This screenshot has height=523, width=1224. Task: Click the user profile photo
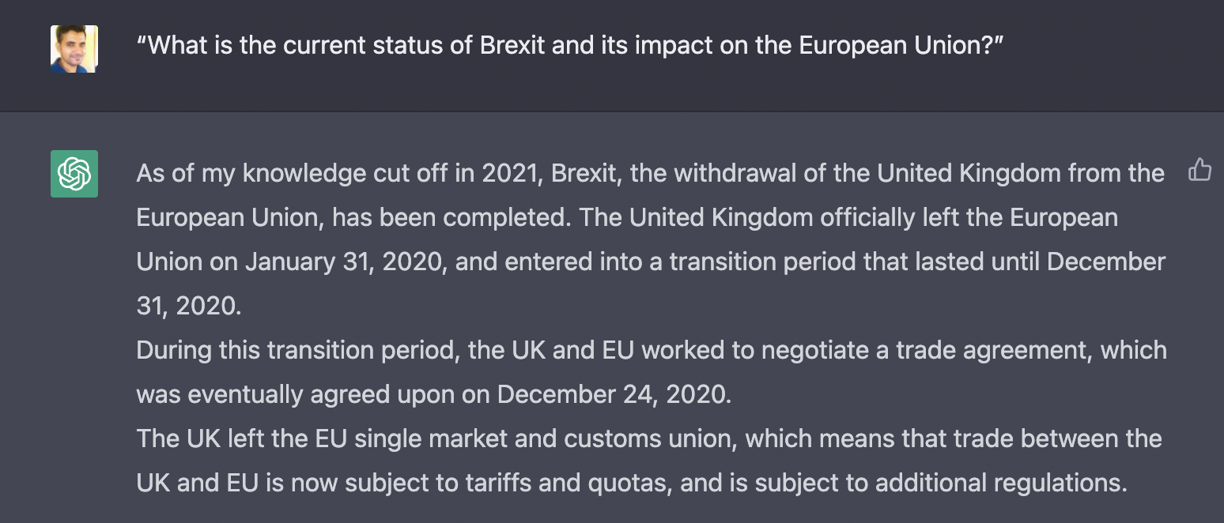(74, 49)
